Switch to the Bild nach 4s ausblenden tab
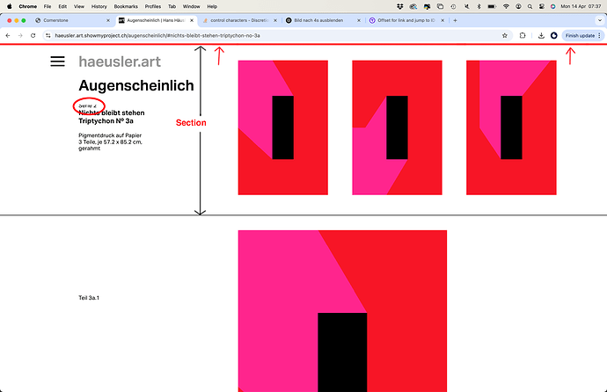Screen dimensions: 607x392 pyautogui.click(x=320, y=19)
